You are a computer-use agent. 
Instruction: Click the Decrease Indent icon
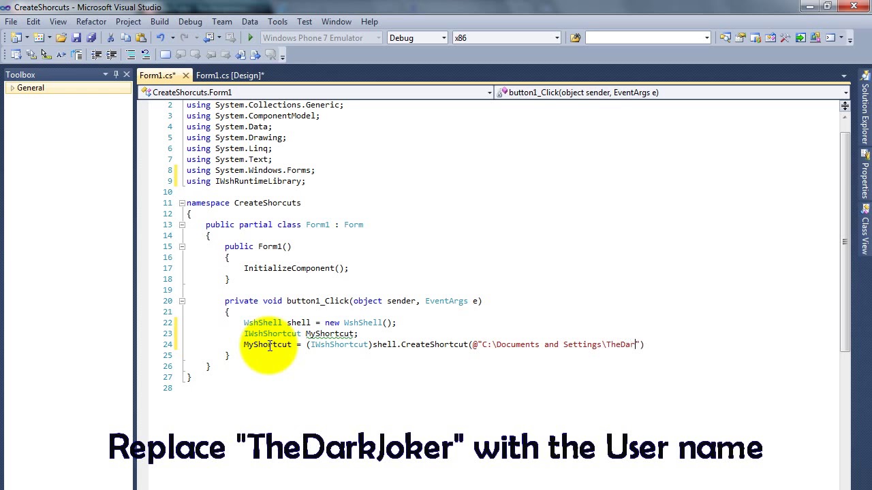(x=96, y=54)
